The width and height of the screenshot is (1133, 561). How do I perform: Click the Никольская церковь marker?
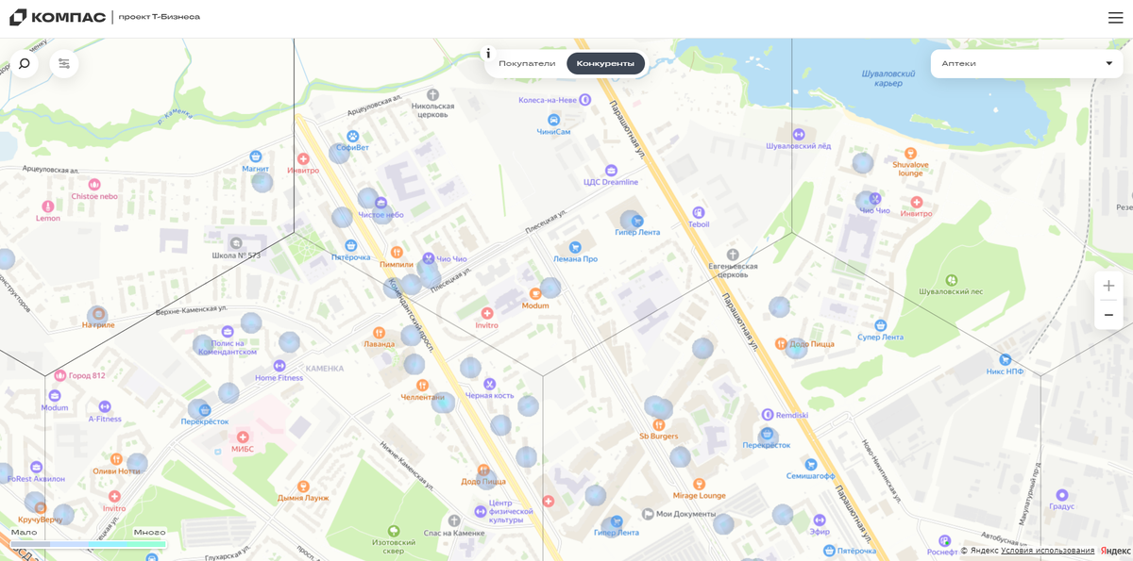433,94
